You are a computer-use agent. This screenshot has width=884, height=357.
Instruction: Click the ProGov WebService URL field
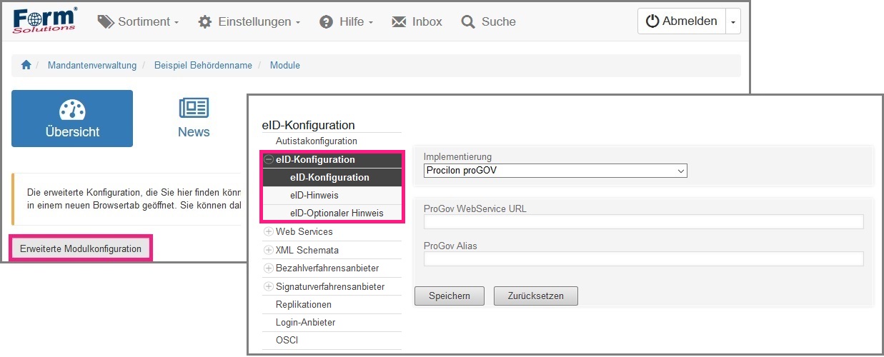[643, 221]
